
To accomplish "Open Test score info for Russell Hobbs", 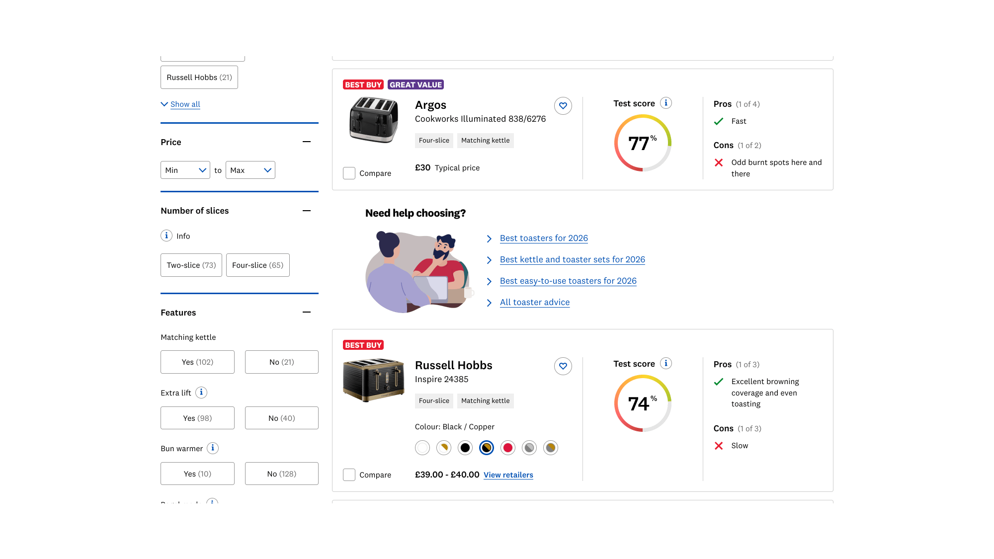I will [x=666, y=363].
